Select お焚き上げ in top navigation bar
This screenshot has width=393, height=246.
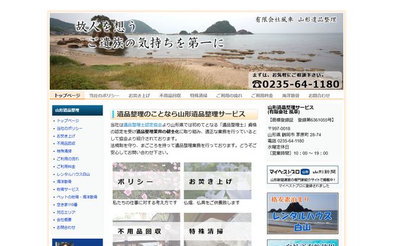pyautogui.click(x=139, y=96)
